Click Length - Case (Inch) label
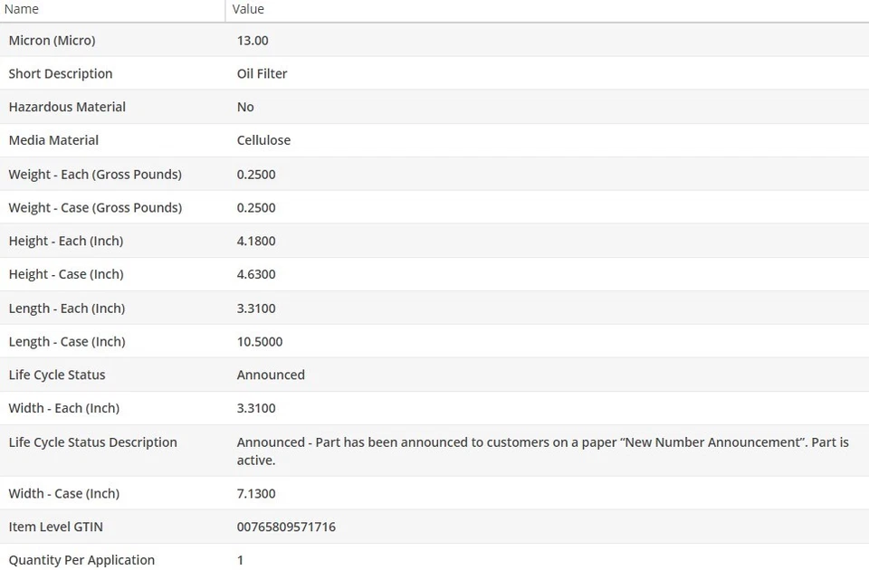The height and width of the screenshot is (570, 869). click(x=67, y=342)
